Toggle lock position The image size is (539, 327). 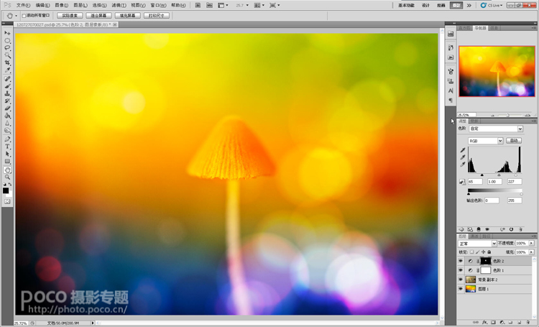(x=484, y=252)
